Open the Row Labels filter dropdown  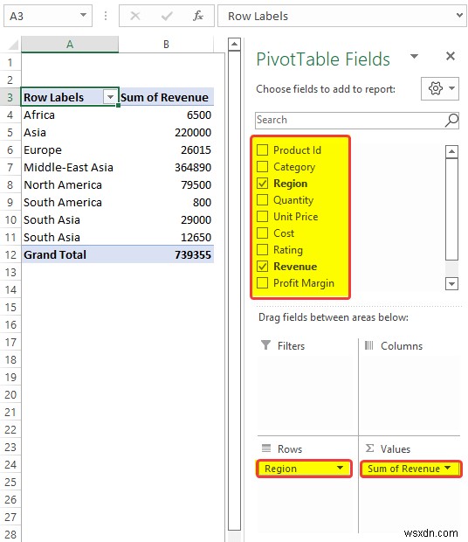pos(110,97)
